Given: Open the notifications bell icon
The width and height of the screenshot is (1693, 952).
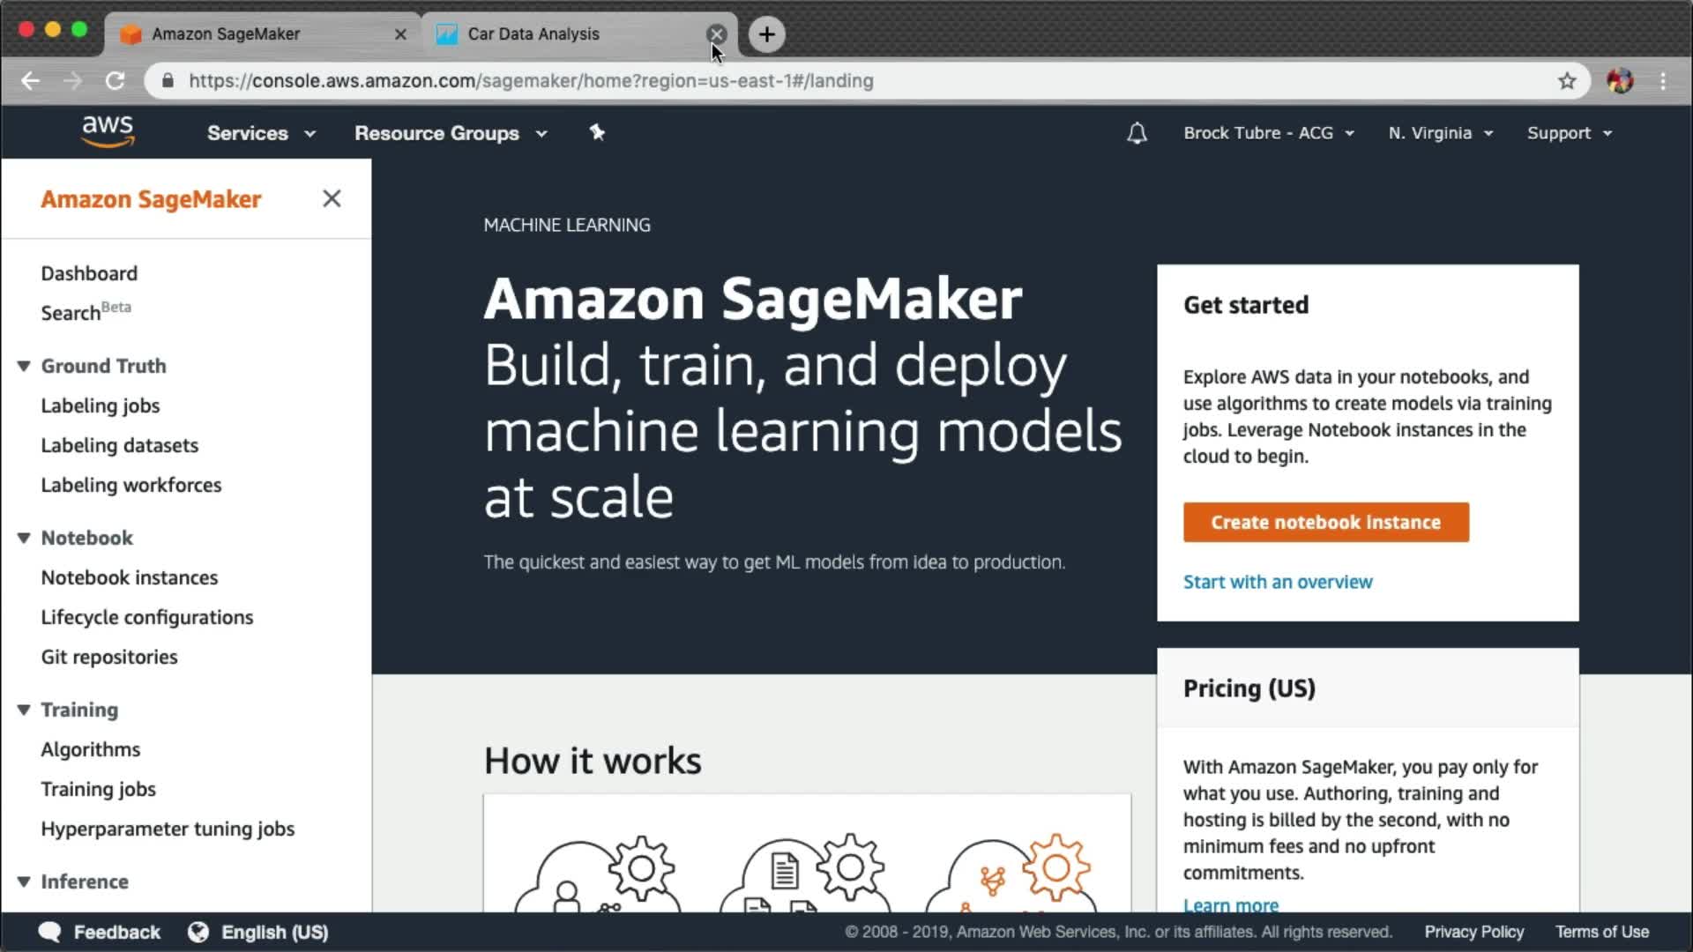Looking at the screenshot, I should click(x=1137, y=133).
